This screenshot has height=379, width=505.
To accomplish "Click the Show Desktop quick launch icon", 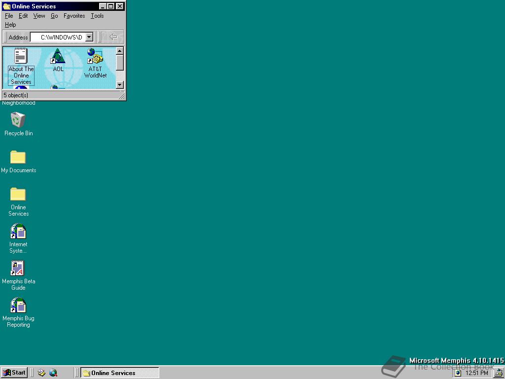I will tap(41, 373).
